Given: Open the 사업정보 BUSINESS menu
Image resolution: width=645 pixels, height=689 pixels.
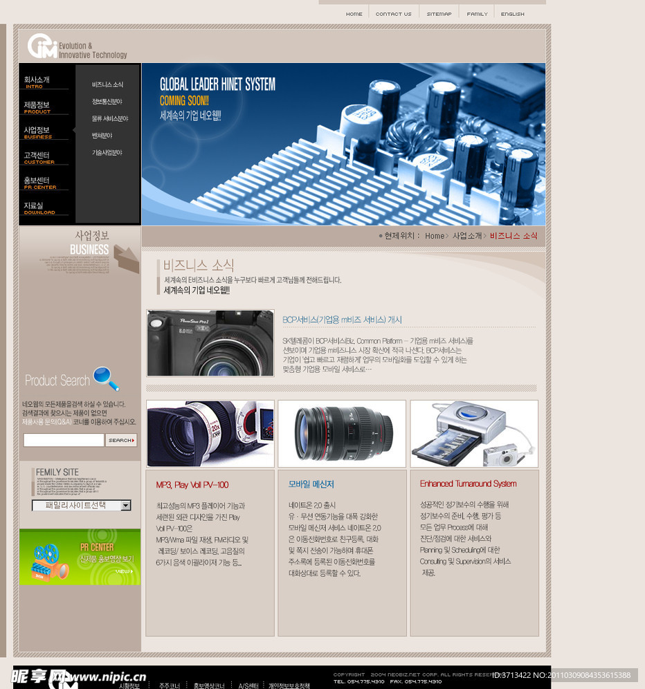Looking at the screenshot, I should pyautogui.click(x=38, y=132).
